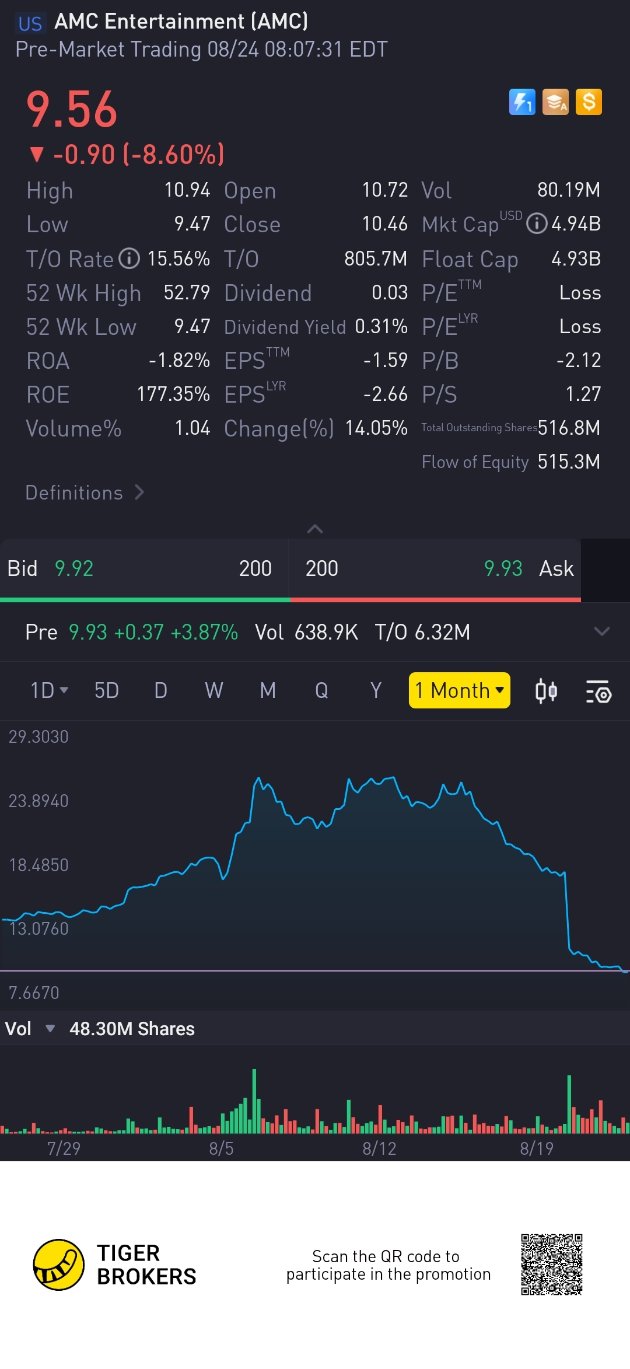This screenshot has height=1369, width=630.
Task: Tap the promotion text beside QR code
Action: click(388, 1265)
